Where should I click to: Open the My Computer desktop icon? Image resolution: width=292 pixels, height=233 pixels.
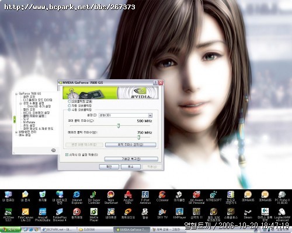[x=8, y=196]
